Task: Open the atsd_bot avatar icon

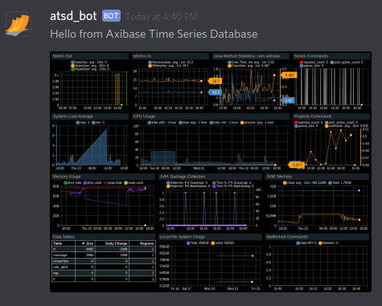Action: (x=18, y=24)
